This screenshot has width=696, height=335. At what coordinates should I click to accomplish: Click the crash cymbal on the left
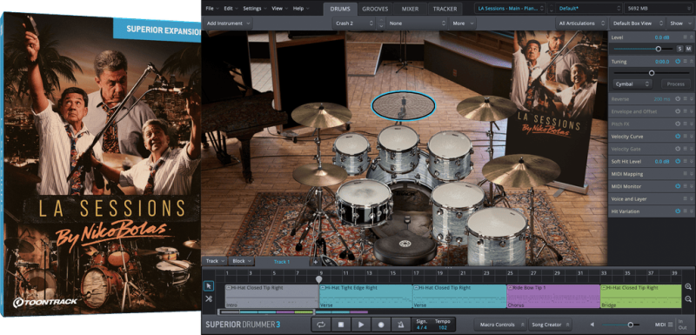coord(321,116)
